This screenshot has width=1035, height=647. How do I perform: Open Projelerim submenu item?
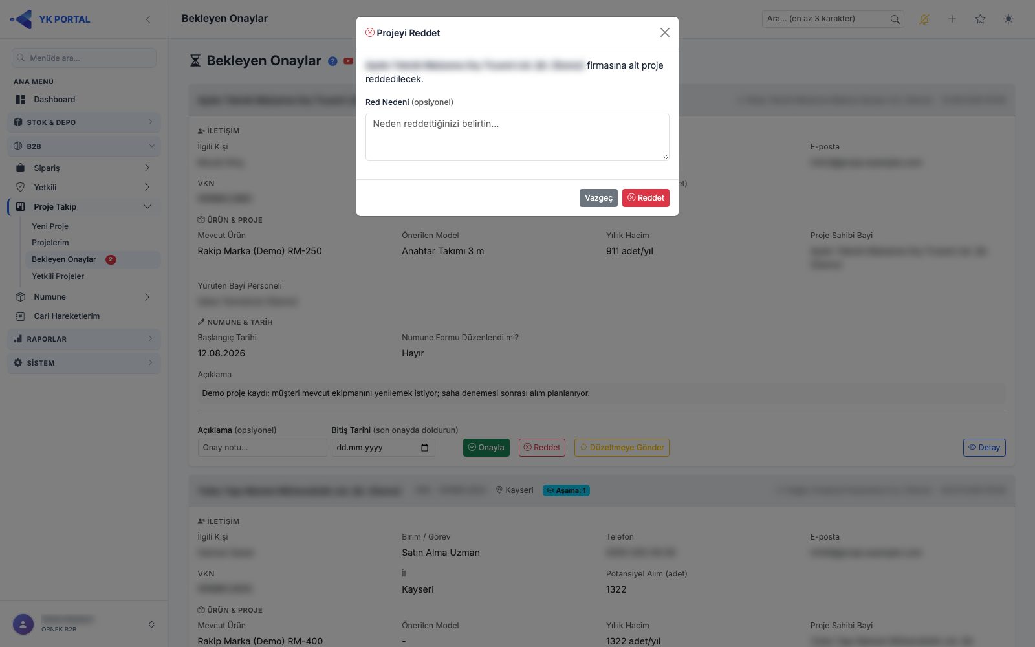[50, 243]
